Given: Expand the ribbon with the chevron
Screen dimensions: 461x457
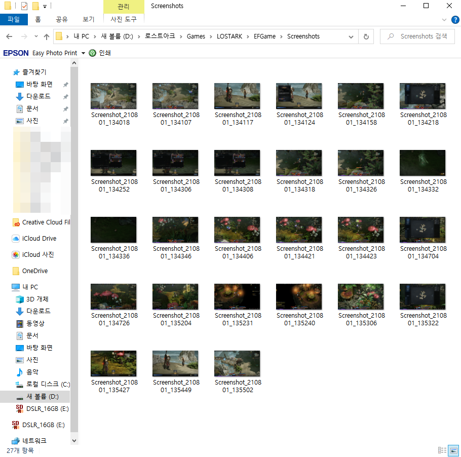Looking at the screenshot, I should (444, 20).
